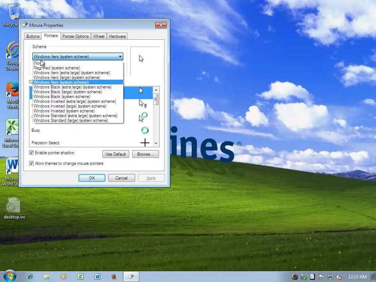Open the network tray icon

[330, 277]
